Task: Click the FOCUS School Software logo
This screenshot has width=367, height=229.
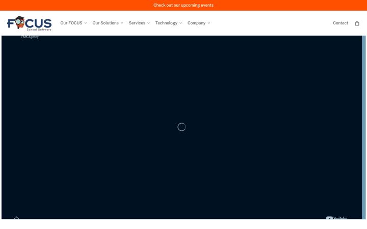Action: tap(30, 23)
